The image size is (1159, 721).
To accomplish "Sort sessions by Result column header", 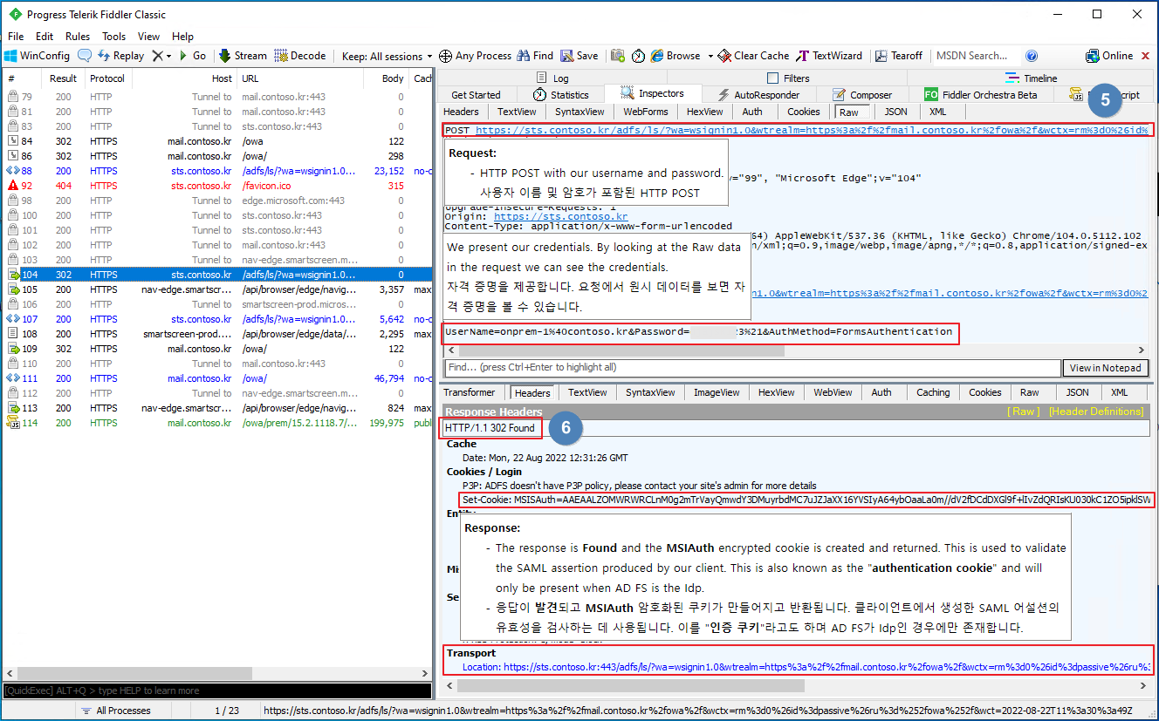I will (63, 78).
